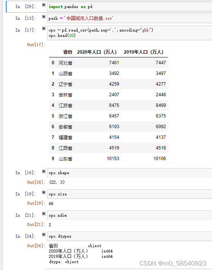Click the Out[19] output prompt

pyautogui.click(x=36, y=203)
